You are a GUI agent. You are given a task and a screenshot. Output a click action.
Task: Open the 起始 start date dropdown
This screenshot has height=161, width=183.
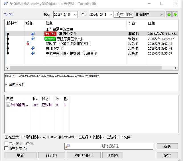(75, 15)
